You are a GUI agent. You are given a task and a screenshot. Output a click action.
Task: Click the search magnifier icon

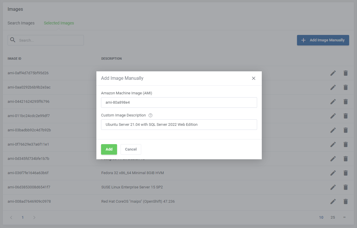13,40
